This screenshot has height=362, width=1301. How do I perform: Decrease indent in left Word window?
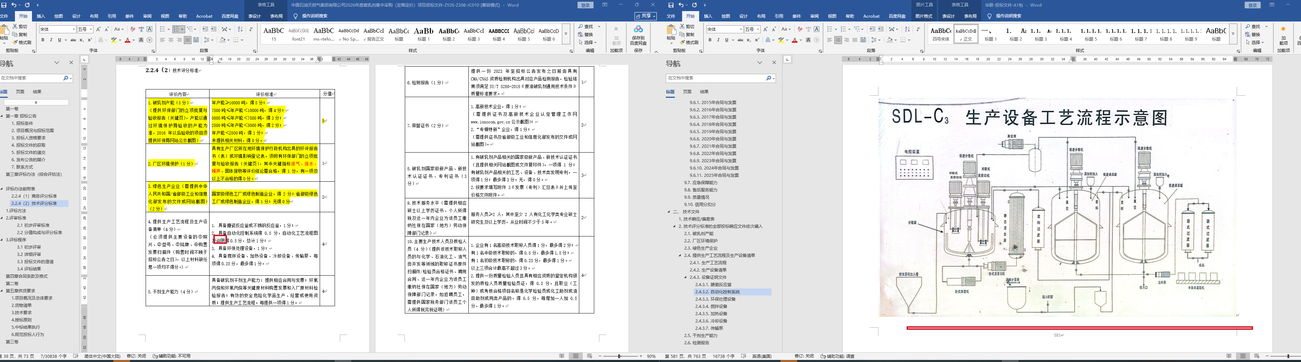pyautogui.click(x=206, y=29)
